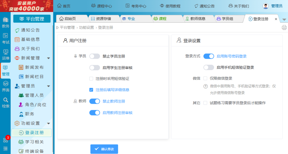The height and width of the screenshot is (154, 288).
Task: Open the apps grid icon with badge 3
Action: pyautogui.click(x=6, y=140)
